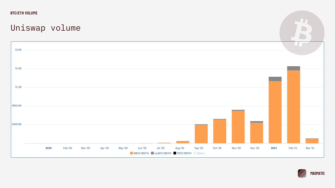The width and height of the screenshot is (335, 188).
Task: Select the Aug '20 small bar
Action: [x=183, y=142]
